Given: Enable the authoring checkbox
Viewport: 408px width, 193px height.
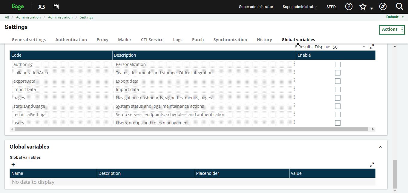Looking at the screenshot, I should click(338, 64).
